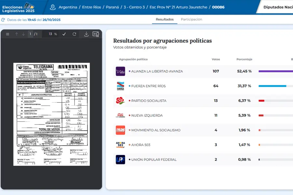
Task: Select the Resultados tab
Action: (x=164, y=19)
